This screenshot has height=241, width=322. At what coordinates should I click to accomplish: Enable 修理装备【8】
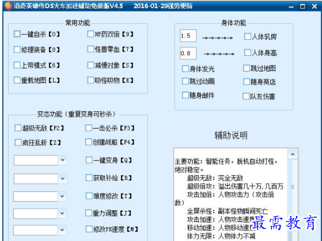(x=17, y=50)
